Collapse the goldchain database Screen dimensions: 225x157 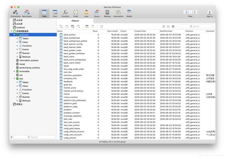[x=14, y=35]
